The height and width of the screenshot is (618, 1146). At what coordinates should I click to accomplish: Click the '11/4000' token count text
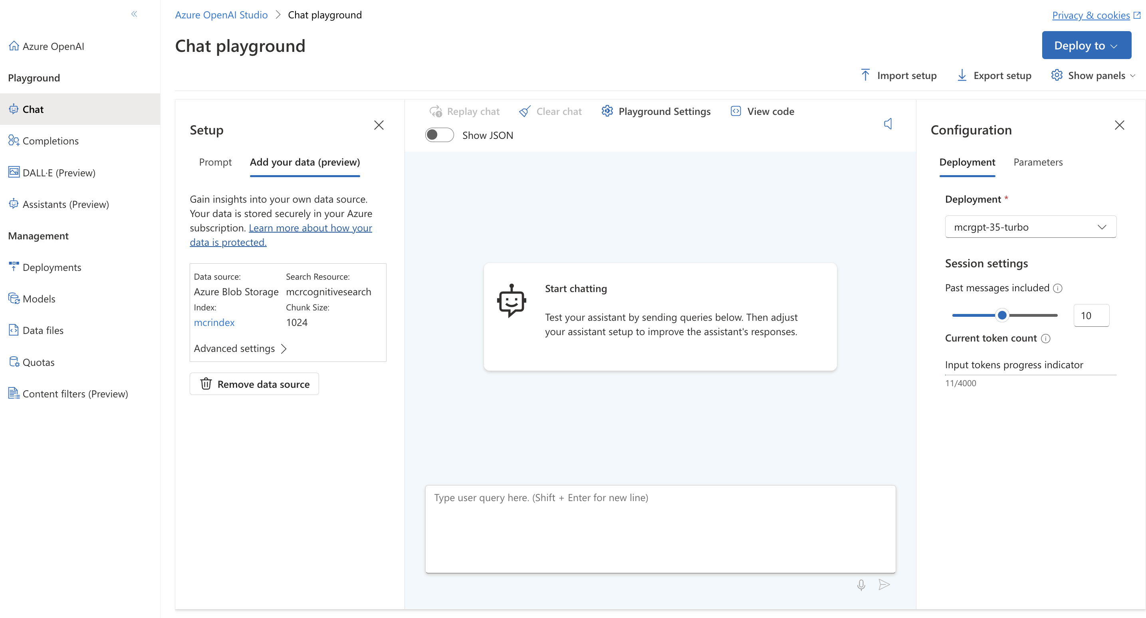[x=960, y=383]
